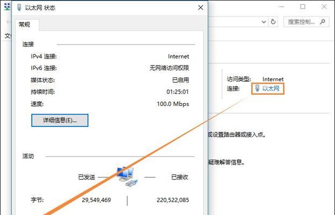
Task: Click the 访问类型 Internet value in background window
Action: 273,79
